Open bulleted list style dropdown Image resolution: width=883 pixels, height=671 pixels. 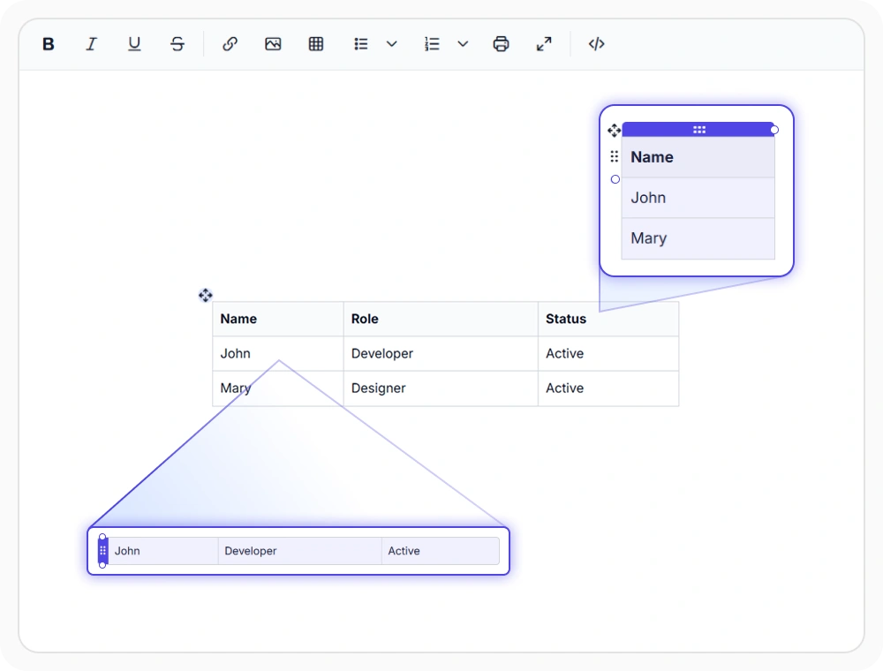click(392, 44)
